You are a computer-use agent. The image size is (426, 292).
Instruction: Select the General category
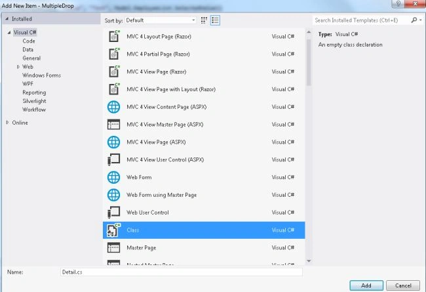pos(31,58)
